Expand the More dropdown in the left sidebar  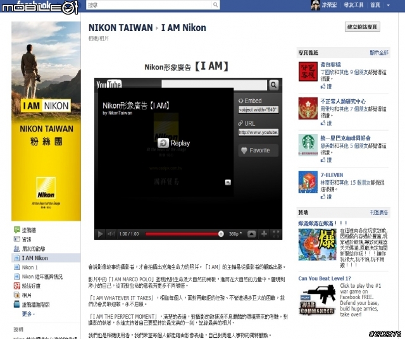pyautogui.click(x=28, y=314)
